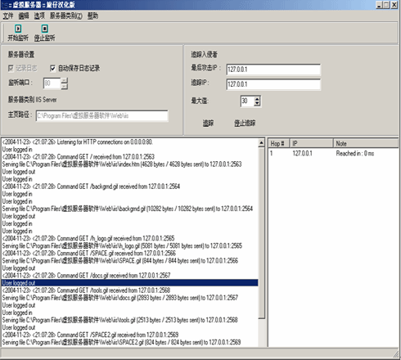The height and width of the screenshot is (360, 401).
Task: Click the Hop # column header
Action: [278, 143]
